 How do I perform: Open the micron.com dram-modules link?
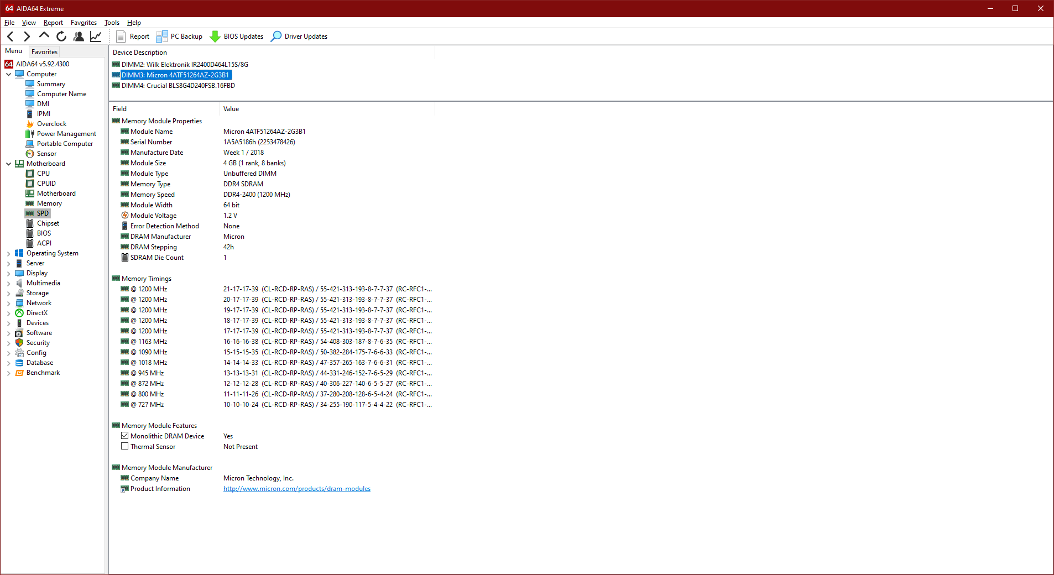tap(297, 489)
